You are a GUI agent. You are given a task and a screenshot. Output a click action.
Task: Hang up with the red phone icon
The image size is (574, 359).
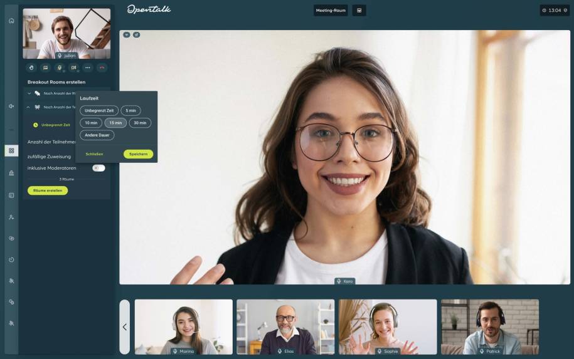tap(102, 68)
